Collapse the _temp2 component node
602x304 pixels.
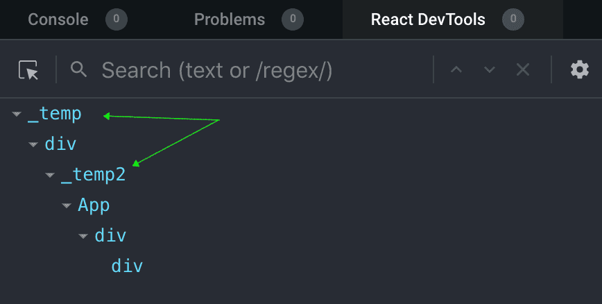click(x=50, y=176)
